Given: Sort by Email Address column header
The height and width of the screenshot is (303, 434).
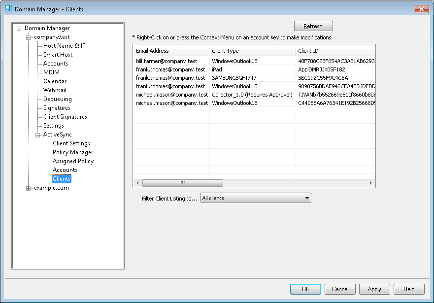Looking at the screenshot, I should (170, 51).
